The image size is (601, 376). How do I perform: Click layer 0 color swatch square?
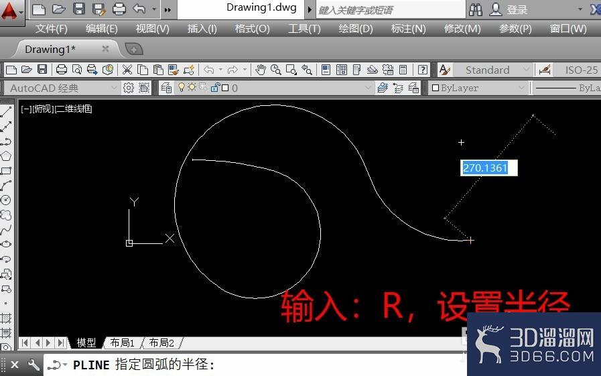tap(225, 88)
